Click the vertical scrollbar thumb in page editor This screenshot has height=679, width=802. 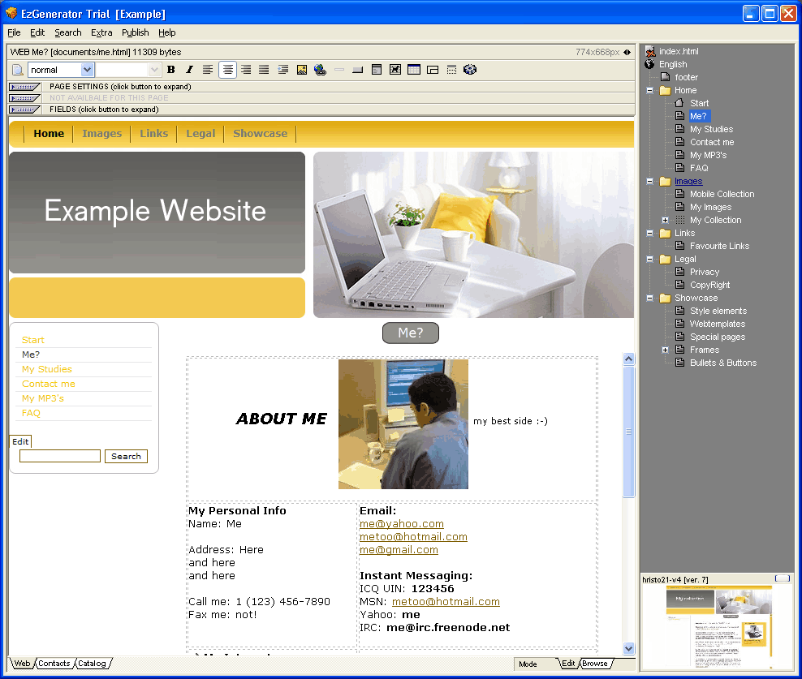(x=628, y=432)
